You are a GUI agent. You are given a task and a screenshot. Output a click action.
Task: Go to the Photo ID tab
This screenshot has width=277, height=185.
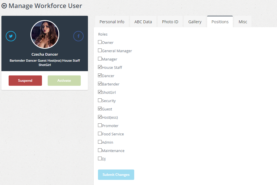tap(170, 22)
